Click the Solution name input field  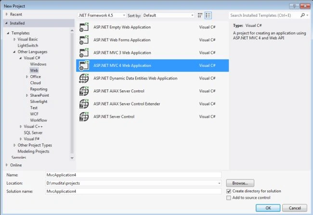point(133,191)
